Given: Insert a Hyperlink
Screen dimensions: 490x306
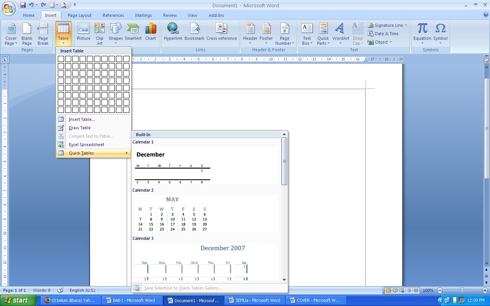Looking at the screenshot, I should pyautogui.click(x=173, y=33).
